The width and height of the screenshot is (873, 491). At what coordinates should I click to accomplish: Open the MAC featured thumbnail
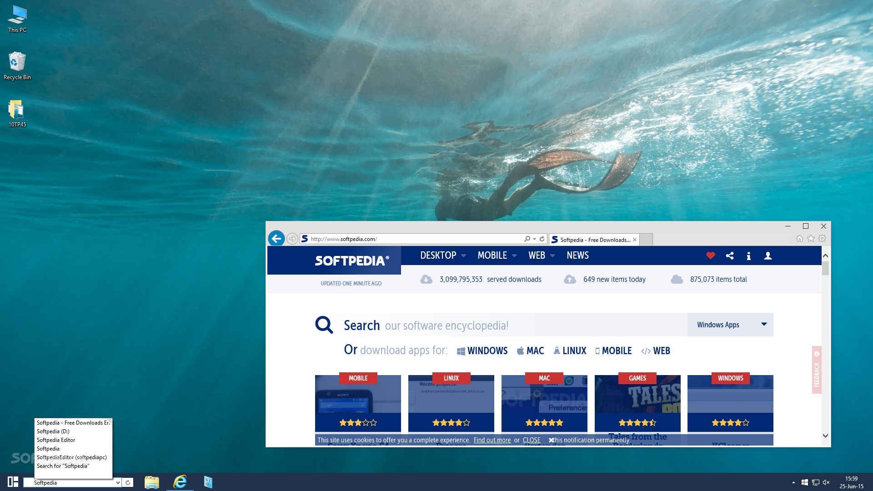pos(544,403)
